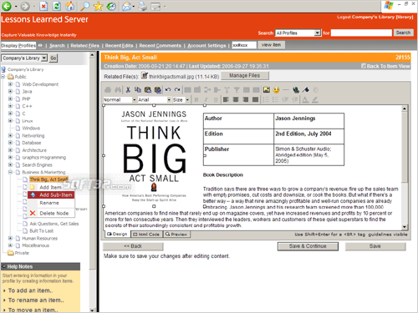Insert a smiley emoticon
The height and width of the screenshot is (313, 418).
[x=276, y=89]
